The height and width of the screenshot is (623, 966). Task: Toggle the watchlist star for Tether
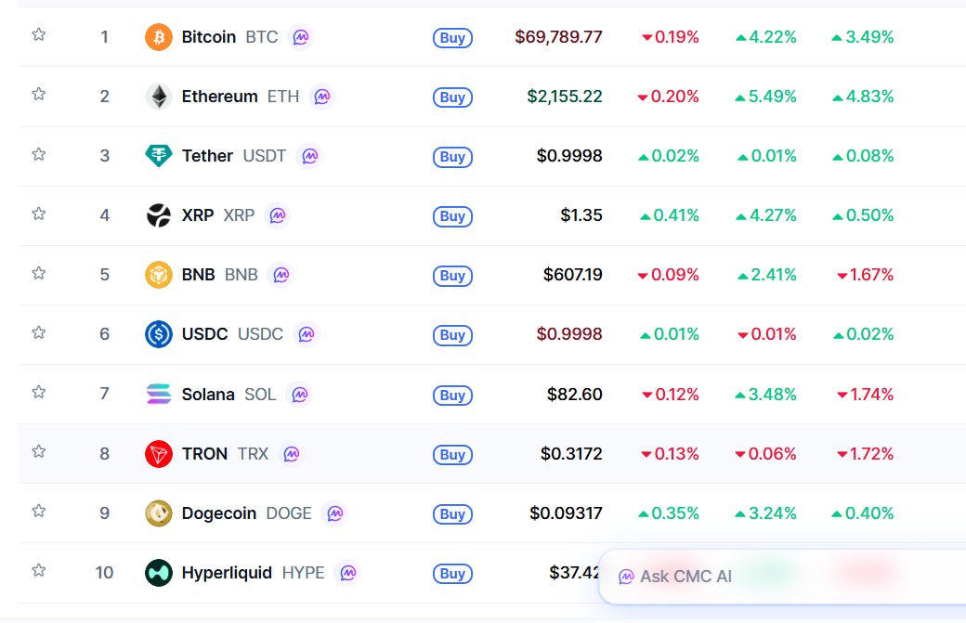[x=39, y=154]
